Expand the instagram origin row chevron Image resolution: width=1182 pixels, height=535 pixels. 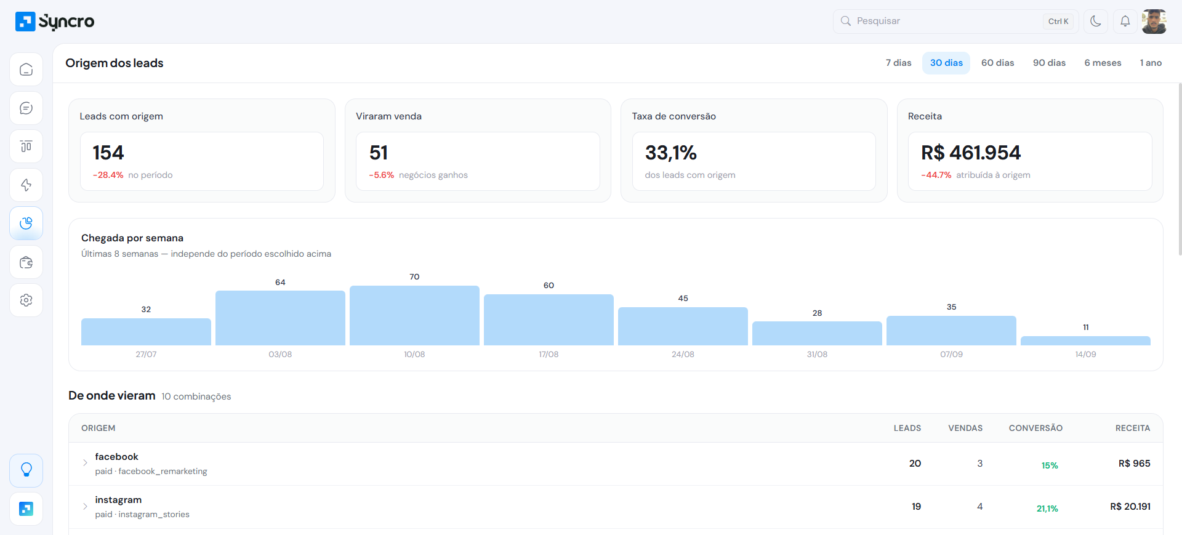tap(85, 506)
